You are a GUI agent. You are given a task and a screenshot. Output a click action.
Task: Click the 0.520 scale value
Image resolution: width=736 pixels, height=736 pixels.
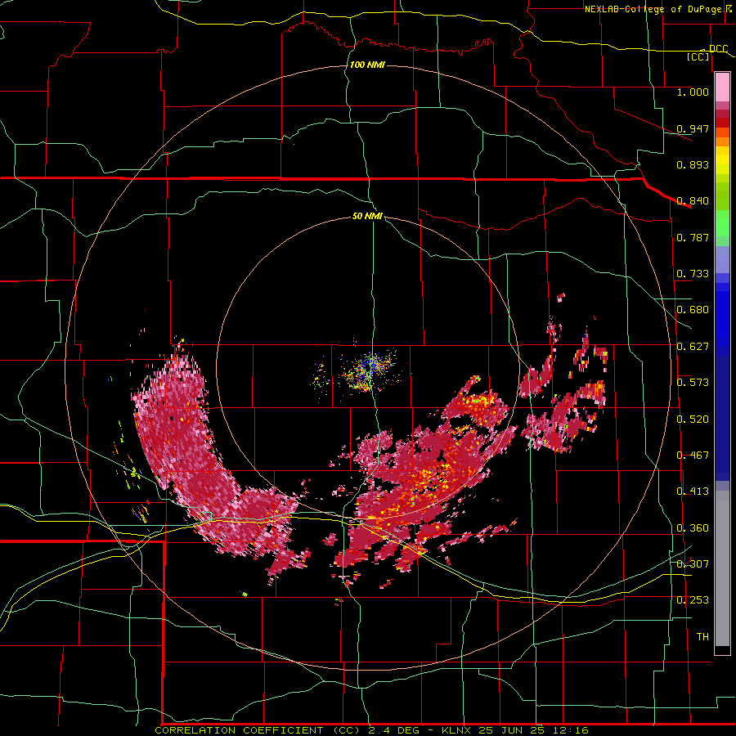point(693,420)
